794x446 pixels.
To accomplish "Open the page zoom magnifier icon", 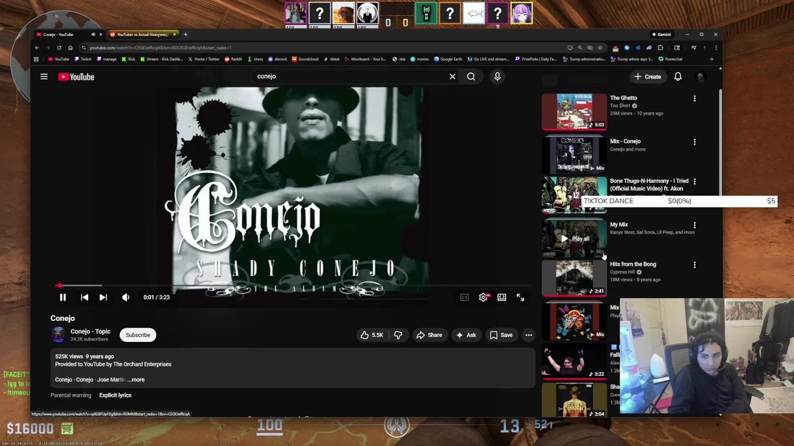I will click(x=580, y=48).
